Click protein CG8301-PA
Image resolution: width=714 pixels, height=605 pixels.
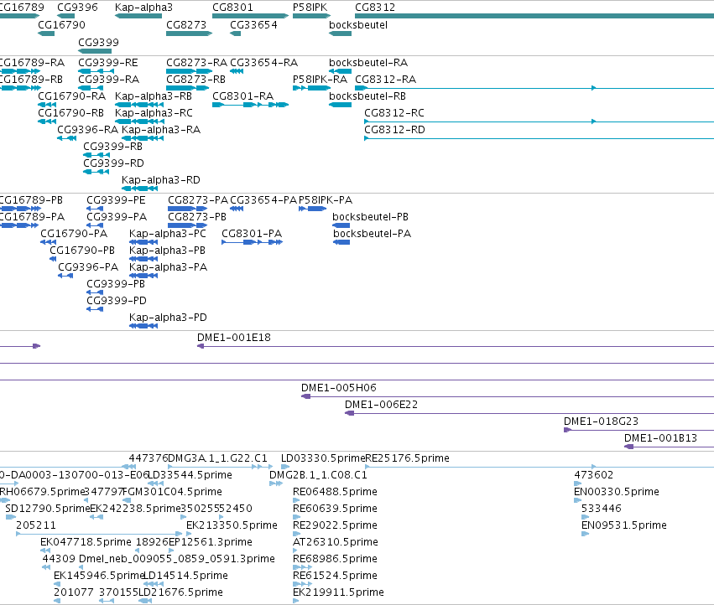[x=252, y=234]
